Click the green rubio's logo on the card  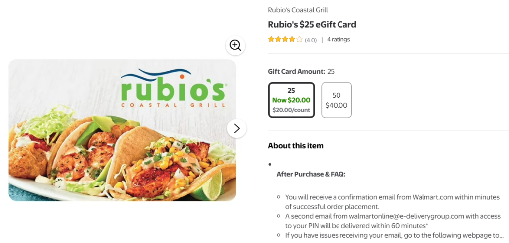pos(173,88)
